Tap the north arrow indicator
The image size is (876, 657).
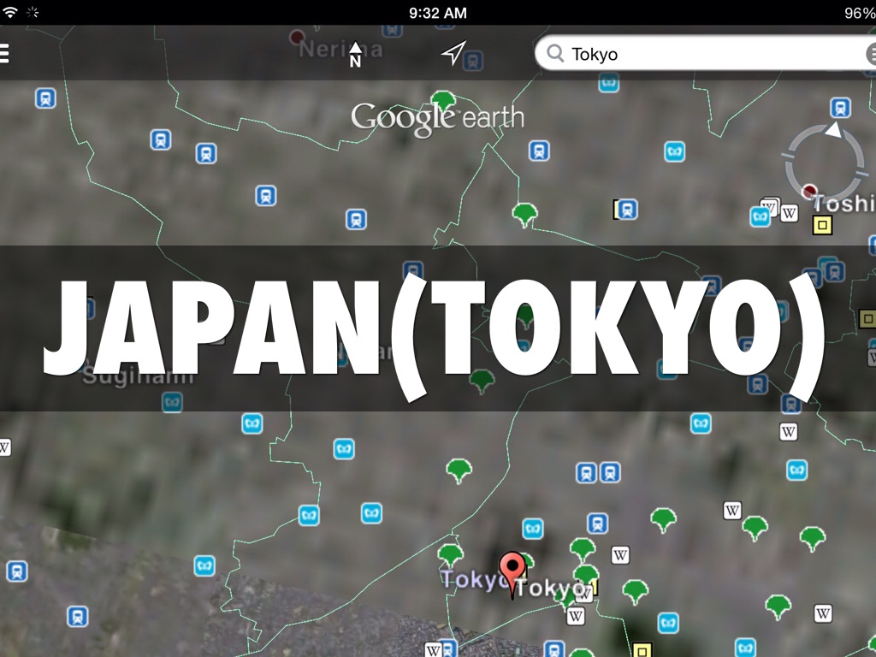356,54
